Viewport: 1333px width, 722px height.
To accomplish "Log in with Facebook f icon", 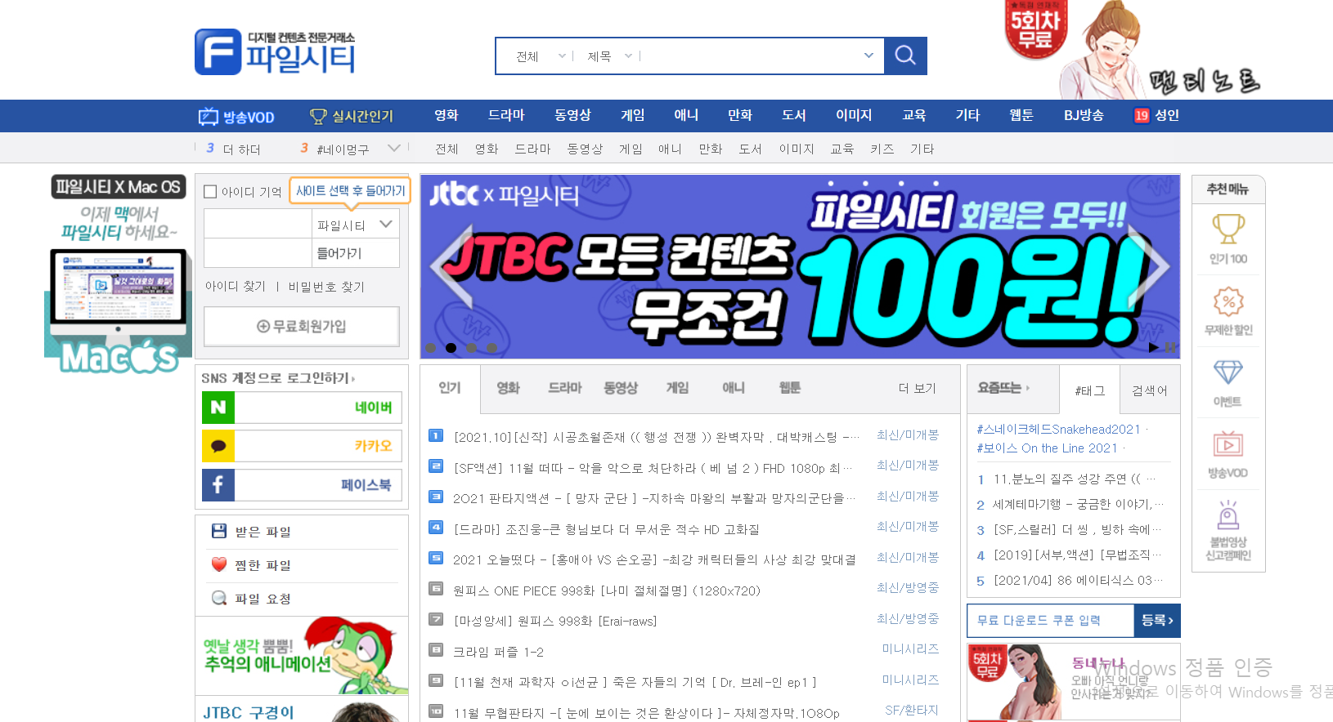I will point(218,485).
